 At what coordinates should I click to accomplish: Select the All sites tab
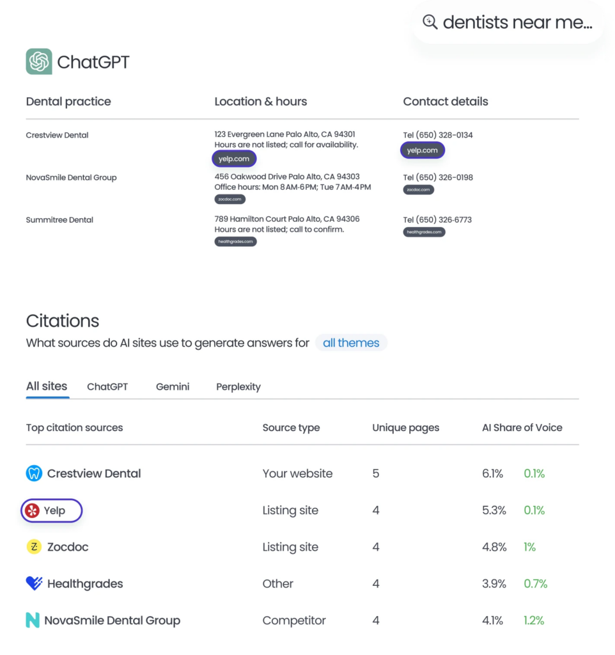tap(46, 386)
